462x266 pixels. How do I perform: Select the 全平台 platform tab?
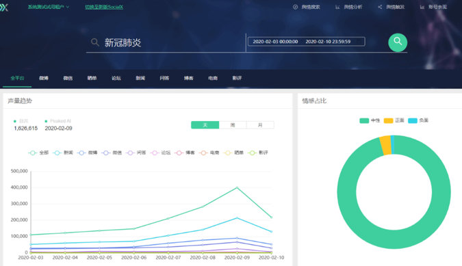17,78
